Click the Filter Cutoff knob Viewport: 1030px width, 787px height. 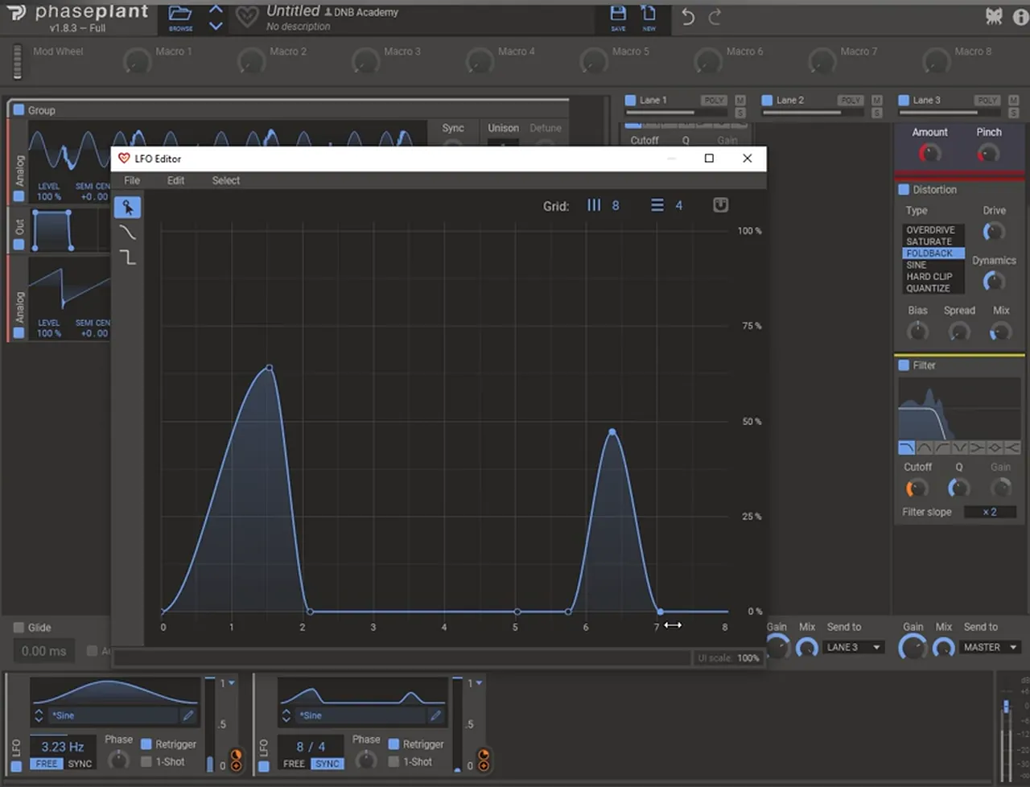pos(917,488)
